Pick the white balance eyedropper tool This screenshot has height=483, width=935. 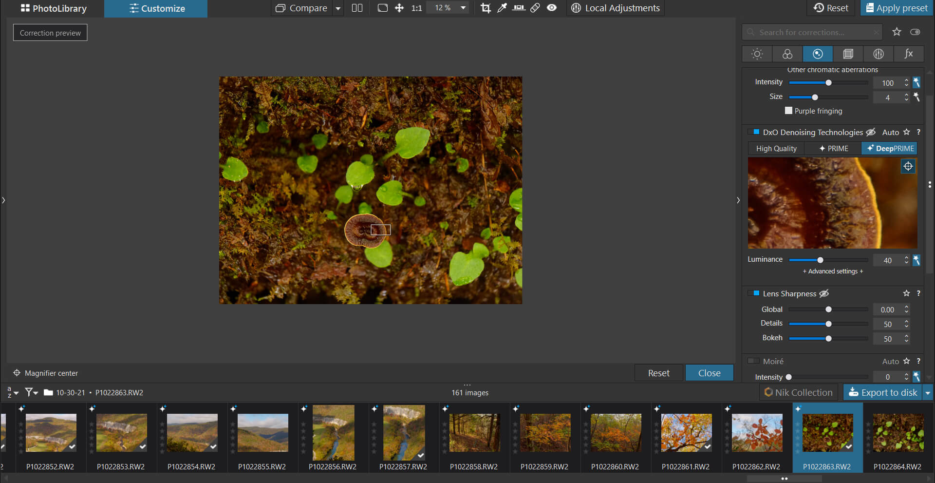click(x=502, y=8)
